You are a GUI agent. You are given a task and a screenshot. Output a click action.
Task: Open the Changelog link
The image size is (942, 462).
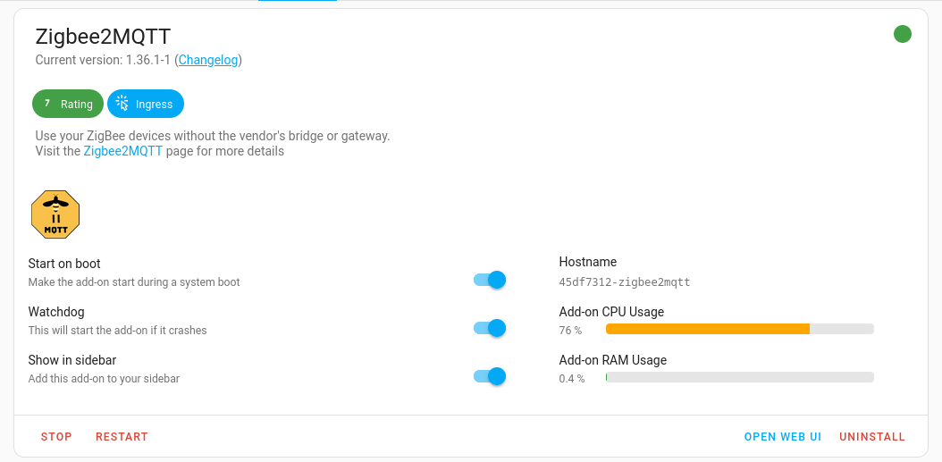tap(208, 60)
